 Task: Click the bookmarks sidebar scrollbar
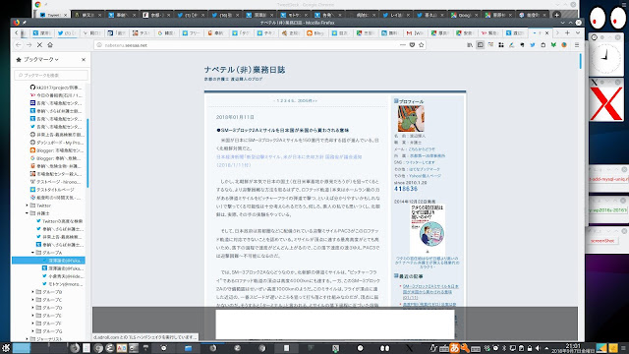pyautogui.click(x=87, y=152)
